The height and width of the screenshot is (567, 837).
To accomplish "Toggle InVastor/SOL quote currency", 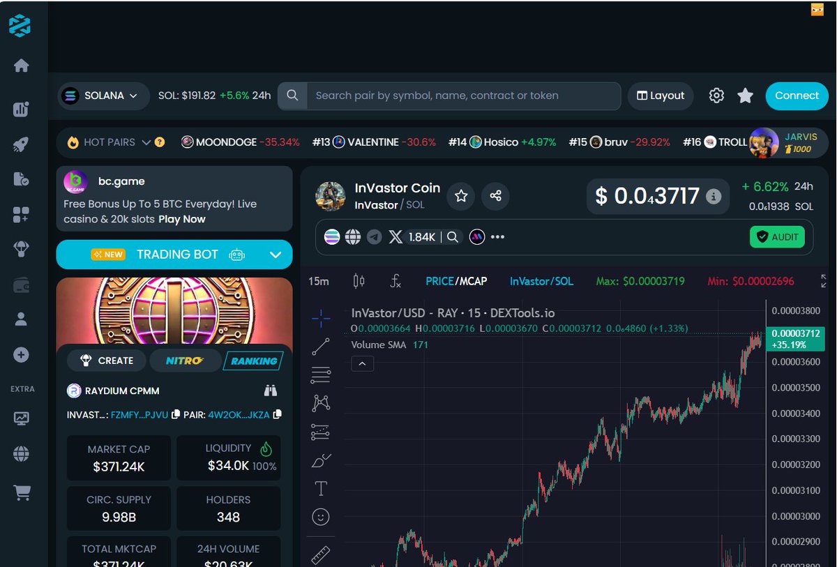I will tap(541, 281).
